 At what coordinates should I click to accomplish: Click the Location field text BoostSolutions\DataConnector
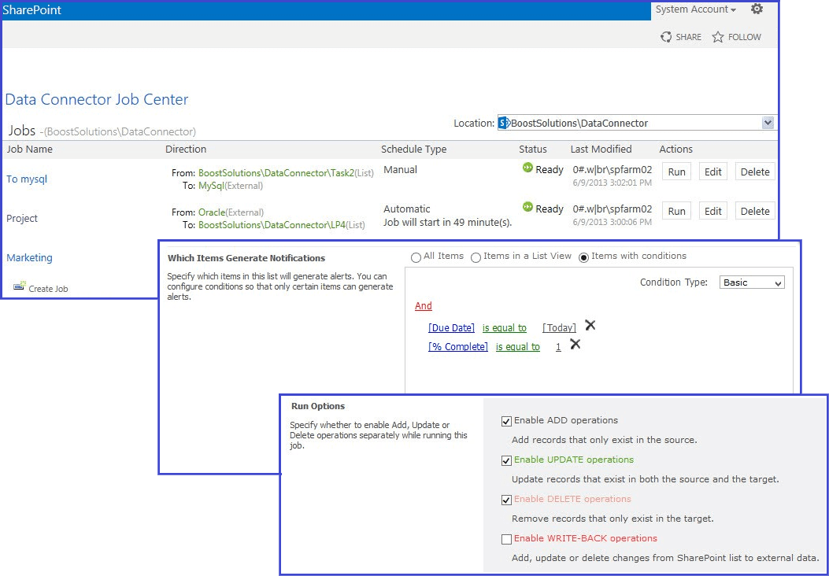click(579, 123)
